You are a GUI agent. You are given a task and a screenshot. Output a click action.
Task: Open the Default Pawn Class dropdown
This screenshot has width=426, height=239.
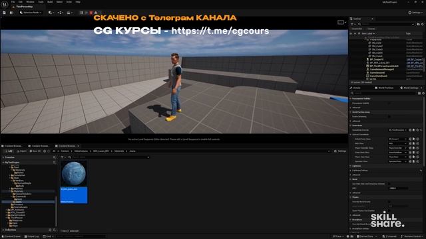click(x=397, y=139)
